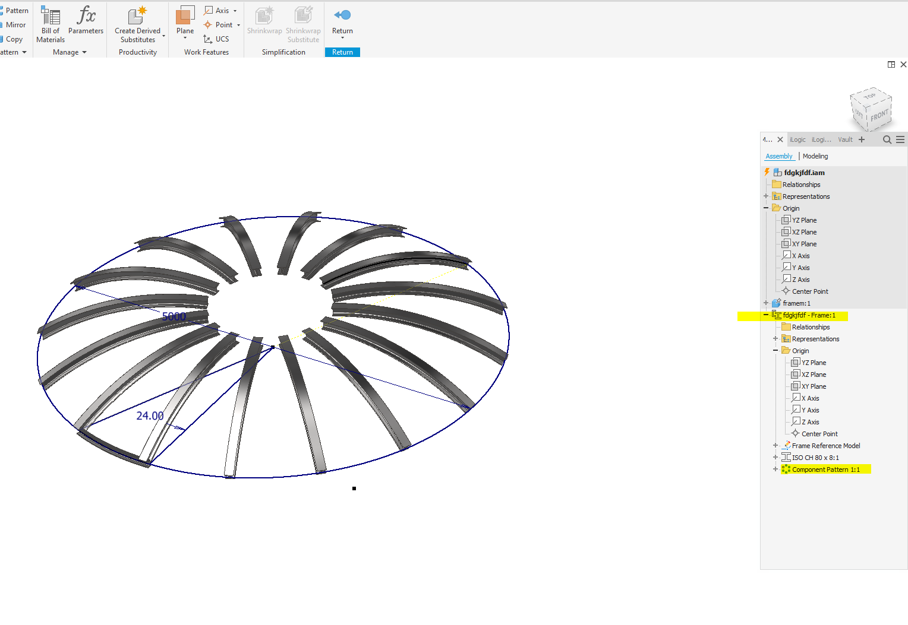The height and width of the screenshot is (625, 908).
Task: Open the iLogic browser tab
Action: [797, 139]
